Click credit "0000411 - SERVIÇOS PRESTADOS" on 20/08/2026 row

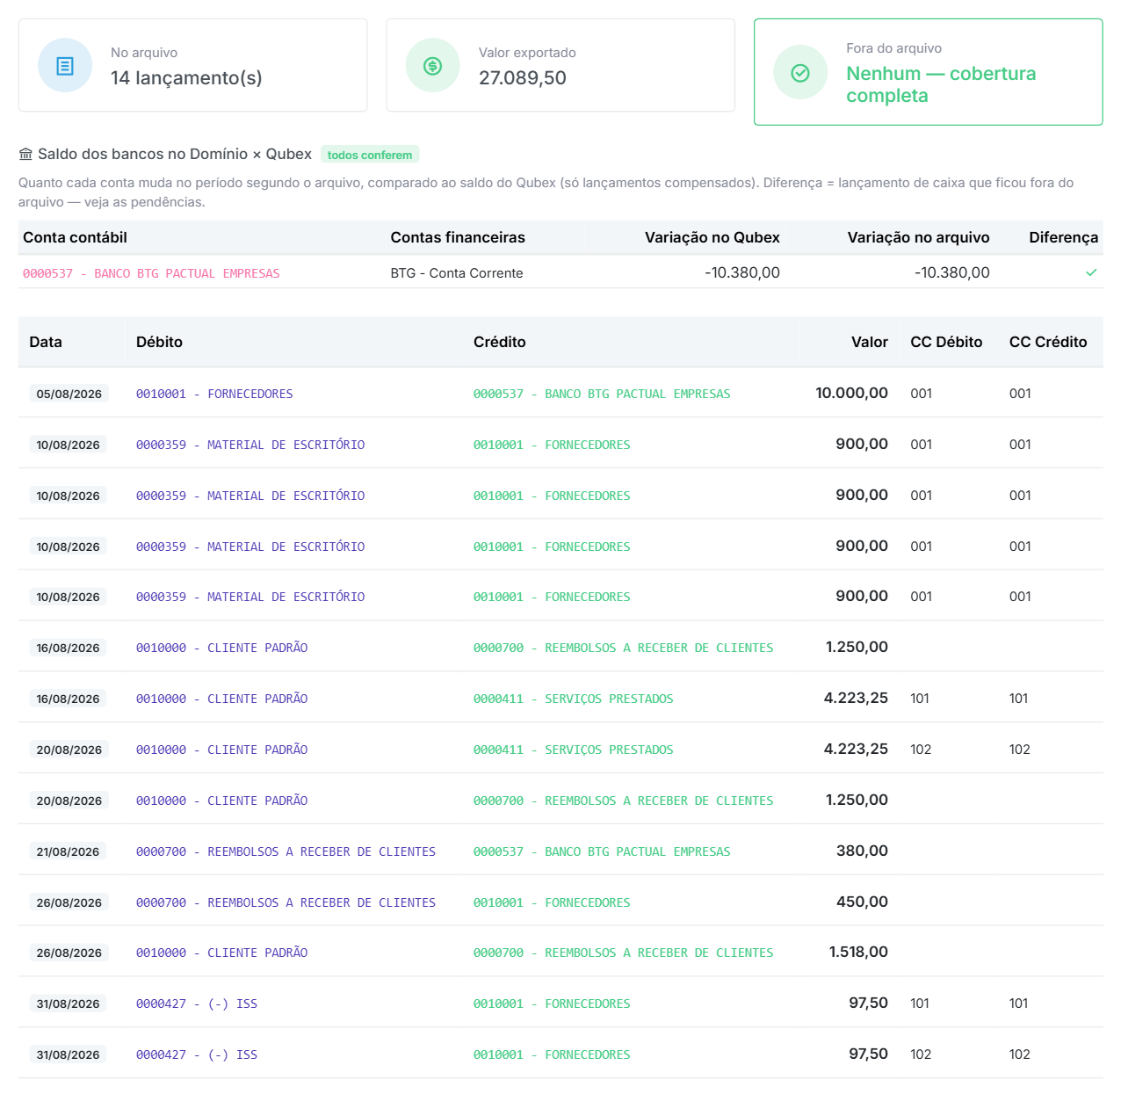click(574, 750)
